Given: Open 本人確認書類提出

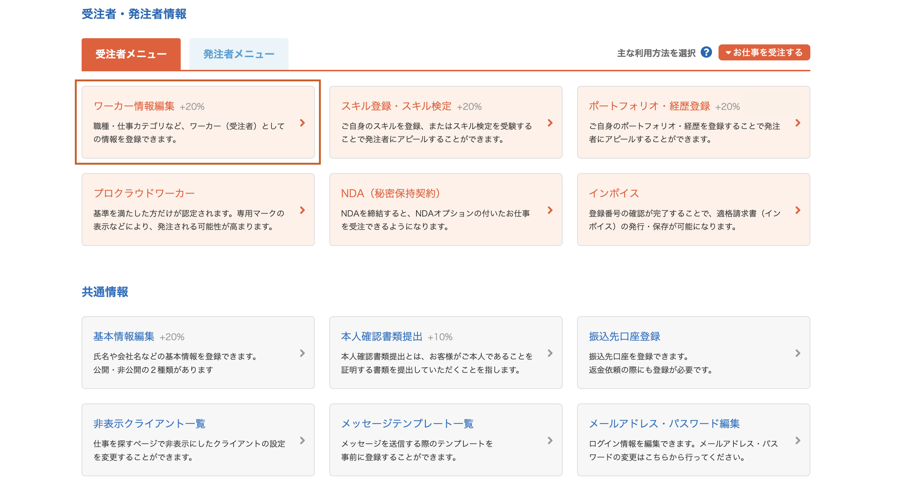Looking at the screenshot, I should (382, 336).
